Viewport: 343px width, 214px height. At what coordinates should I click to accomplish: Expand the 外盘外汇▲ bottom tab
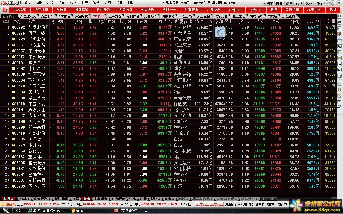coord(249,199)
